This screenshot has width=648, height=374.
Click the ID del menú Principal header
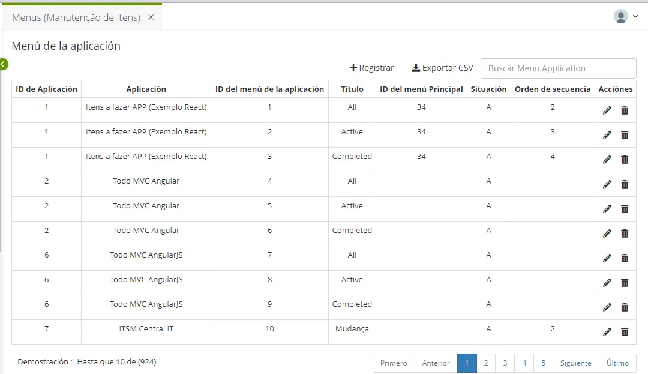coord(421,89)
